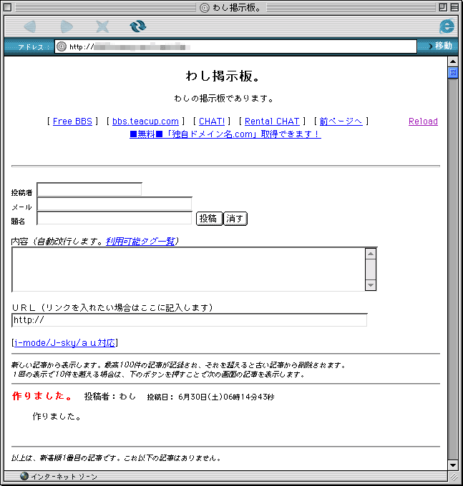Submit the post with 投稿 button

[x=208, y=219]
